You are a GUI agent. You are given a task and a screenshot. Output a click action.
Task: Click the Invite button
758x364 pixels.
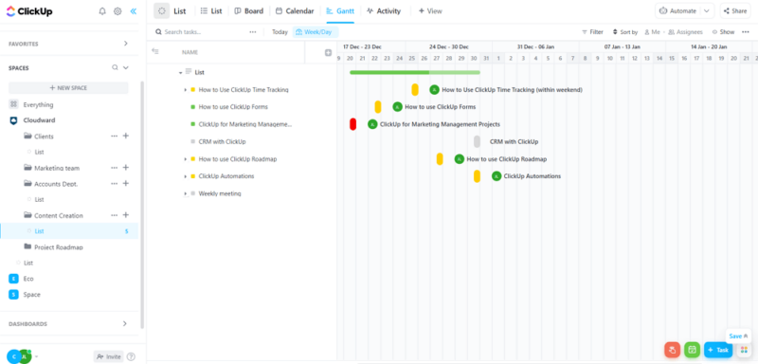point(109,356)
